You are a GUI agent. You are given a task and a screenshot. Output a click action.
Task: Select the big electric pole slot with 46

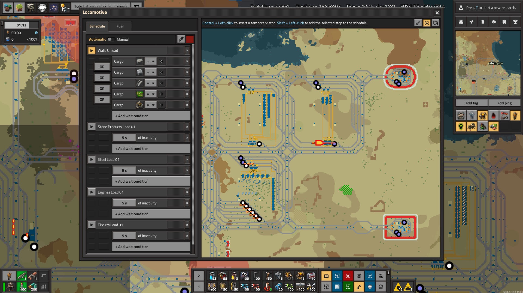pyautogui.click(x=278, y=276)
